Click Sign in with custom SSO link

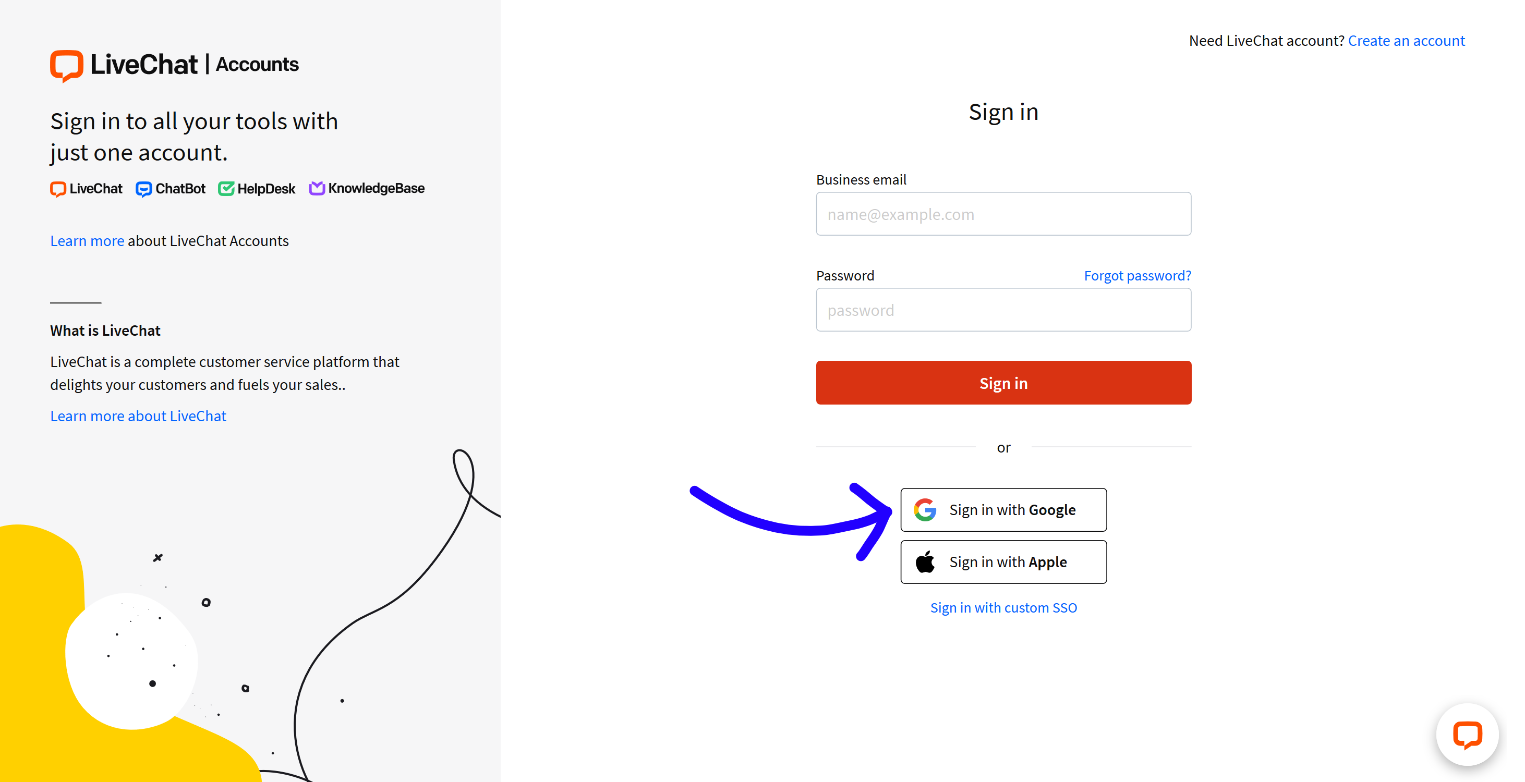[x=1002, y=607]
